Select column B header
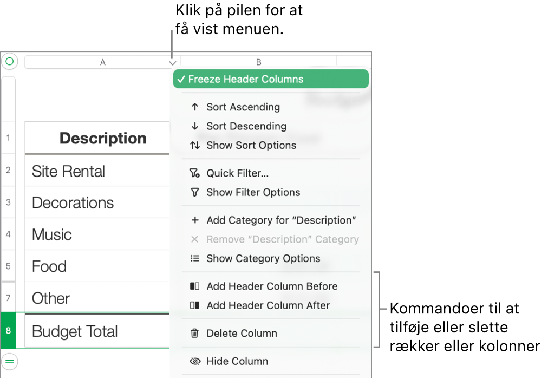This screenshot has width=548, height=379. [x=258, y=62]
